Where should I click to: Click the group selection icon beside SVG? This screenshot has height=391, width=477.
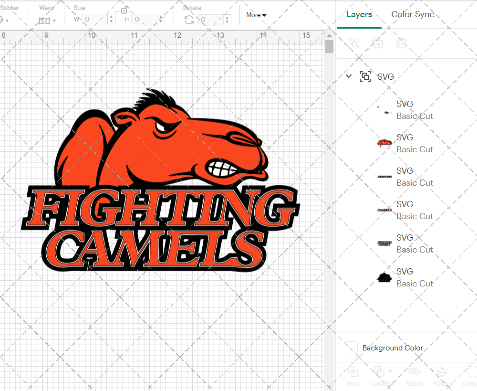[x=365, y=76]
